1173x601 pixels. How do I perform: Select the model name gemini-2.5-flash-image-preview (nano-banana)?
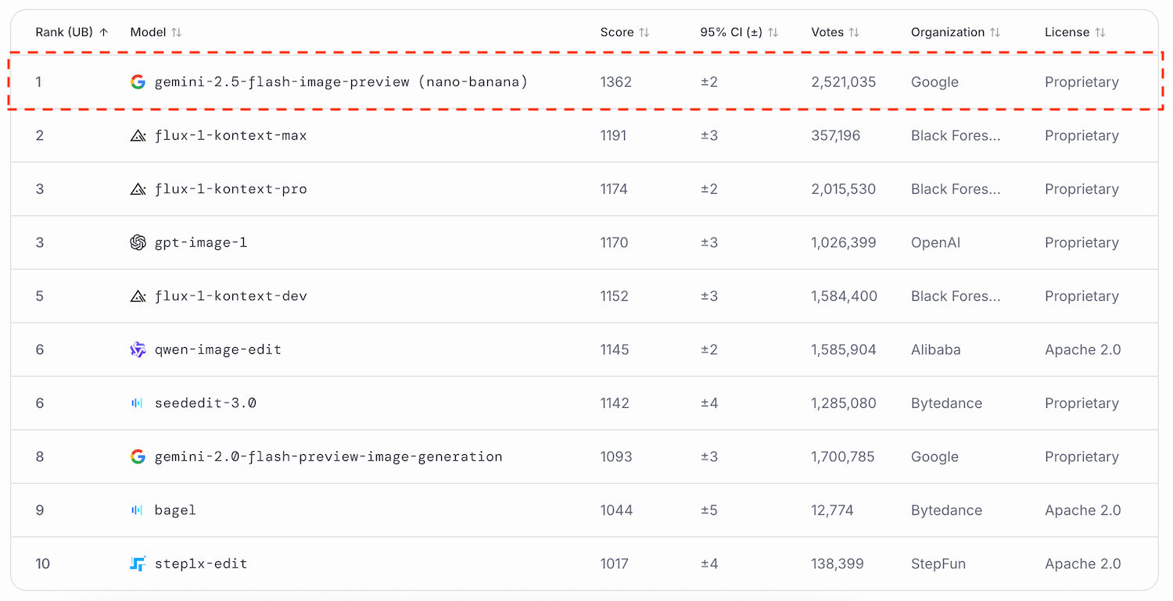click(341, 82)
